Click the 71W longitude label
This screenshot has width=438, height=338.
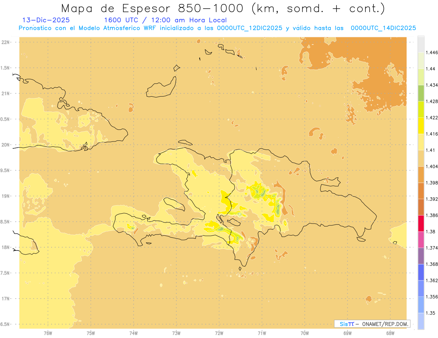(x=262, y=333)
